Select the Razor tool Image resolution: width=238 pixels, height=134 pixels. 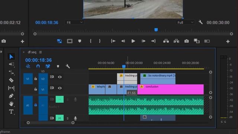click(11, 80)
